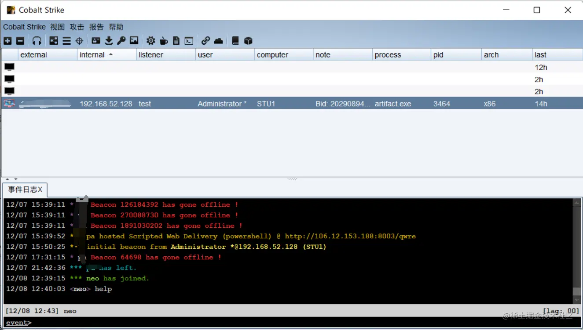Switch to session table list icon
The height and width of the screenshot is (330, 583).
(66, 41)
